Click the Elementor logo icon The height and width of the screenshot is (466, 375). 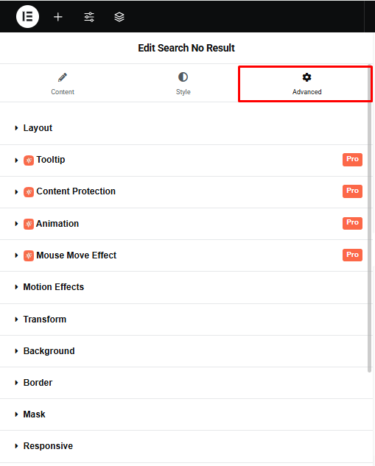tap(27, 17)
